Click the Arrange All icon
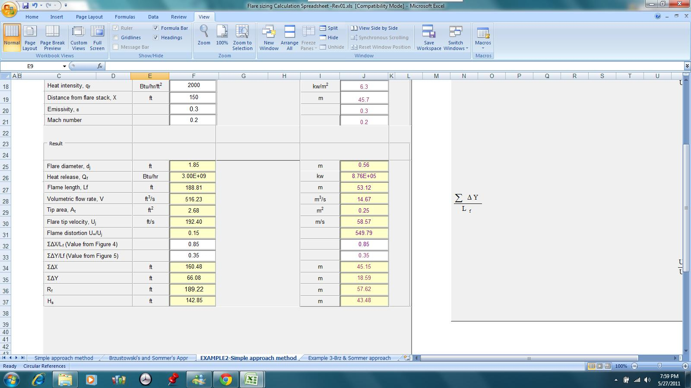 (289, 38)
